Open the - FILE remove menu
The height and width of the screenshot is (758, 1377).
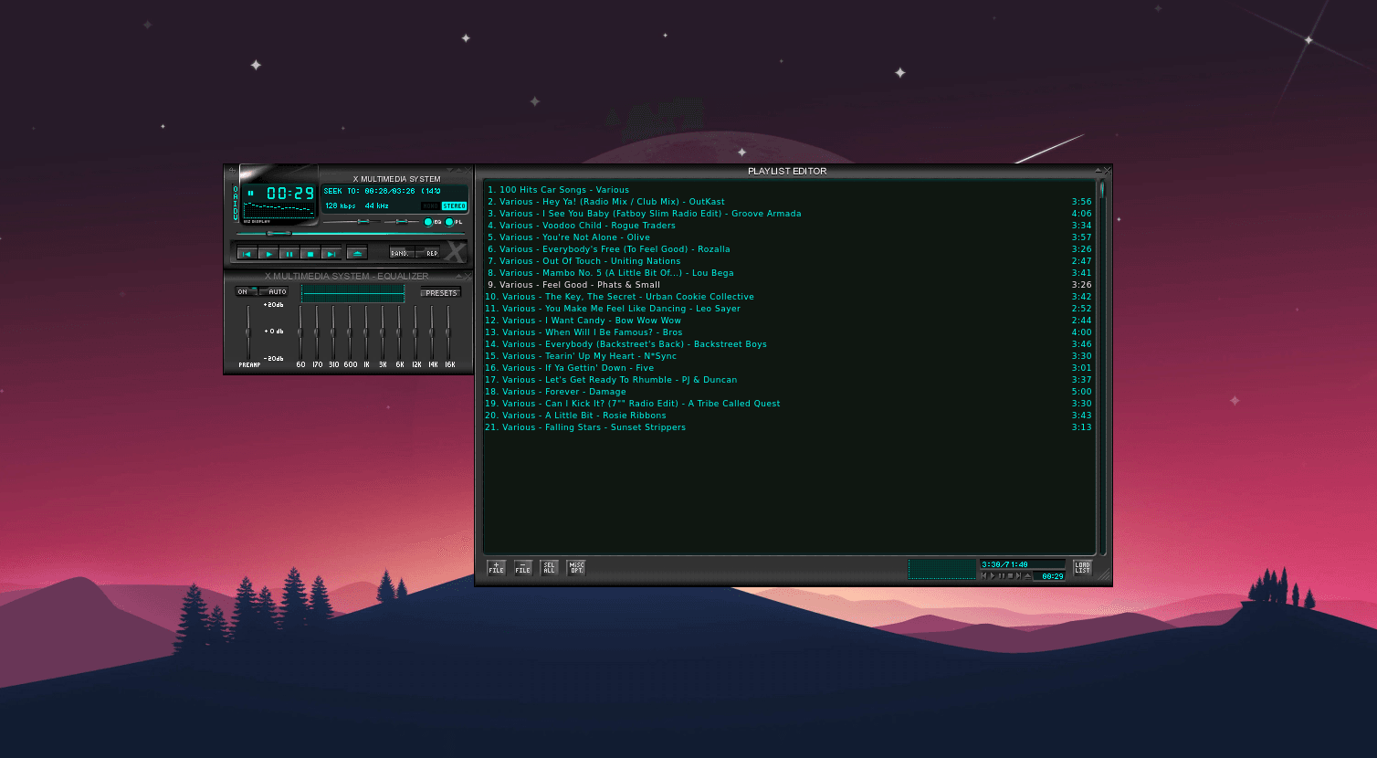522,567
